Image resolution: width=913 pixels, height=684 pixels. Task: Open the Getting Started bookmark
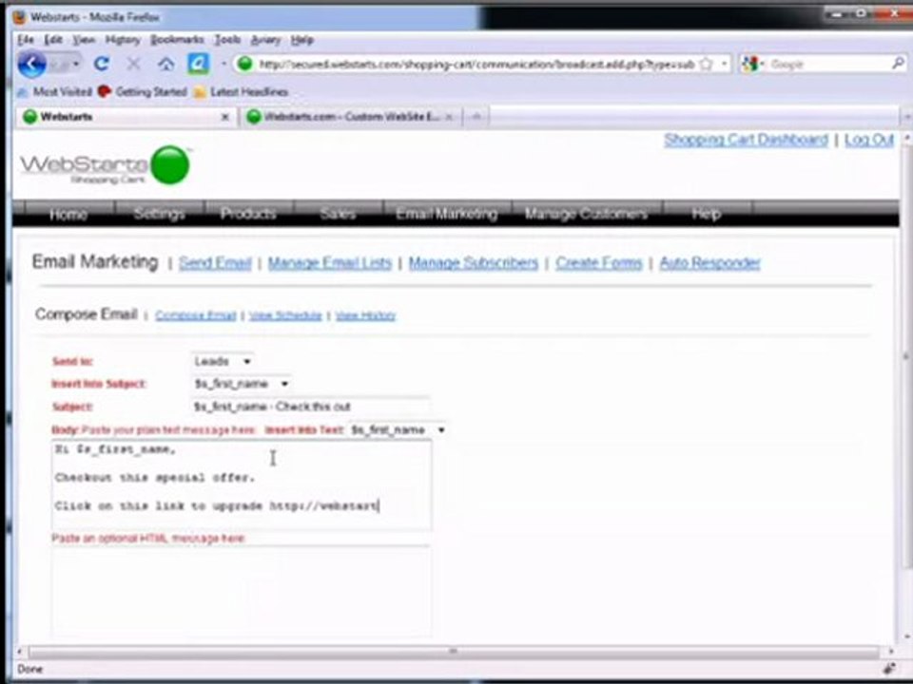pos(143,92)
